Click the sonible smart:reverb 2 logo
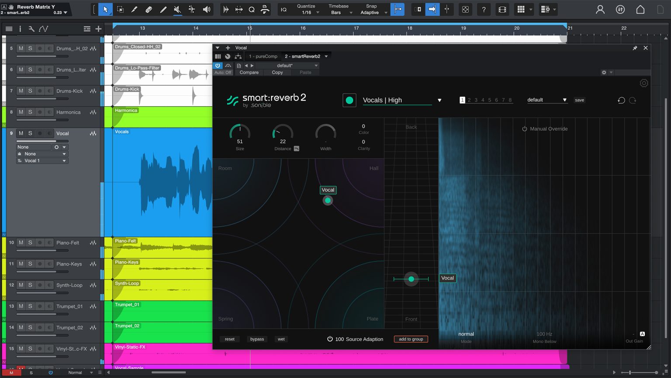Image resolution: width=671 pixels, height=378 pixels. click(x=266, y=99)
